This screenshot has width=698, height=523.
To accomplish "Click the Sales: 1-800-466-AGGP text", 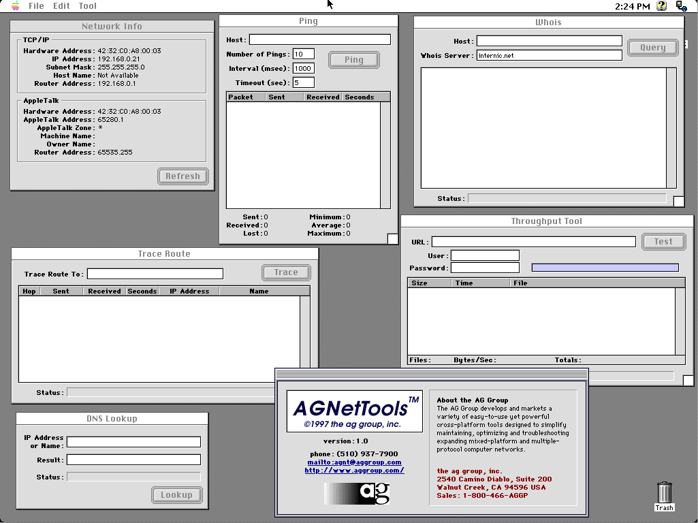I will pyautogui.click(x=482, y=495).
